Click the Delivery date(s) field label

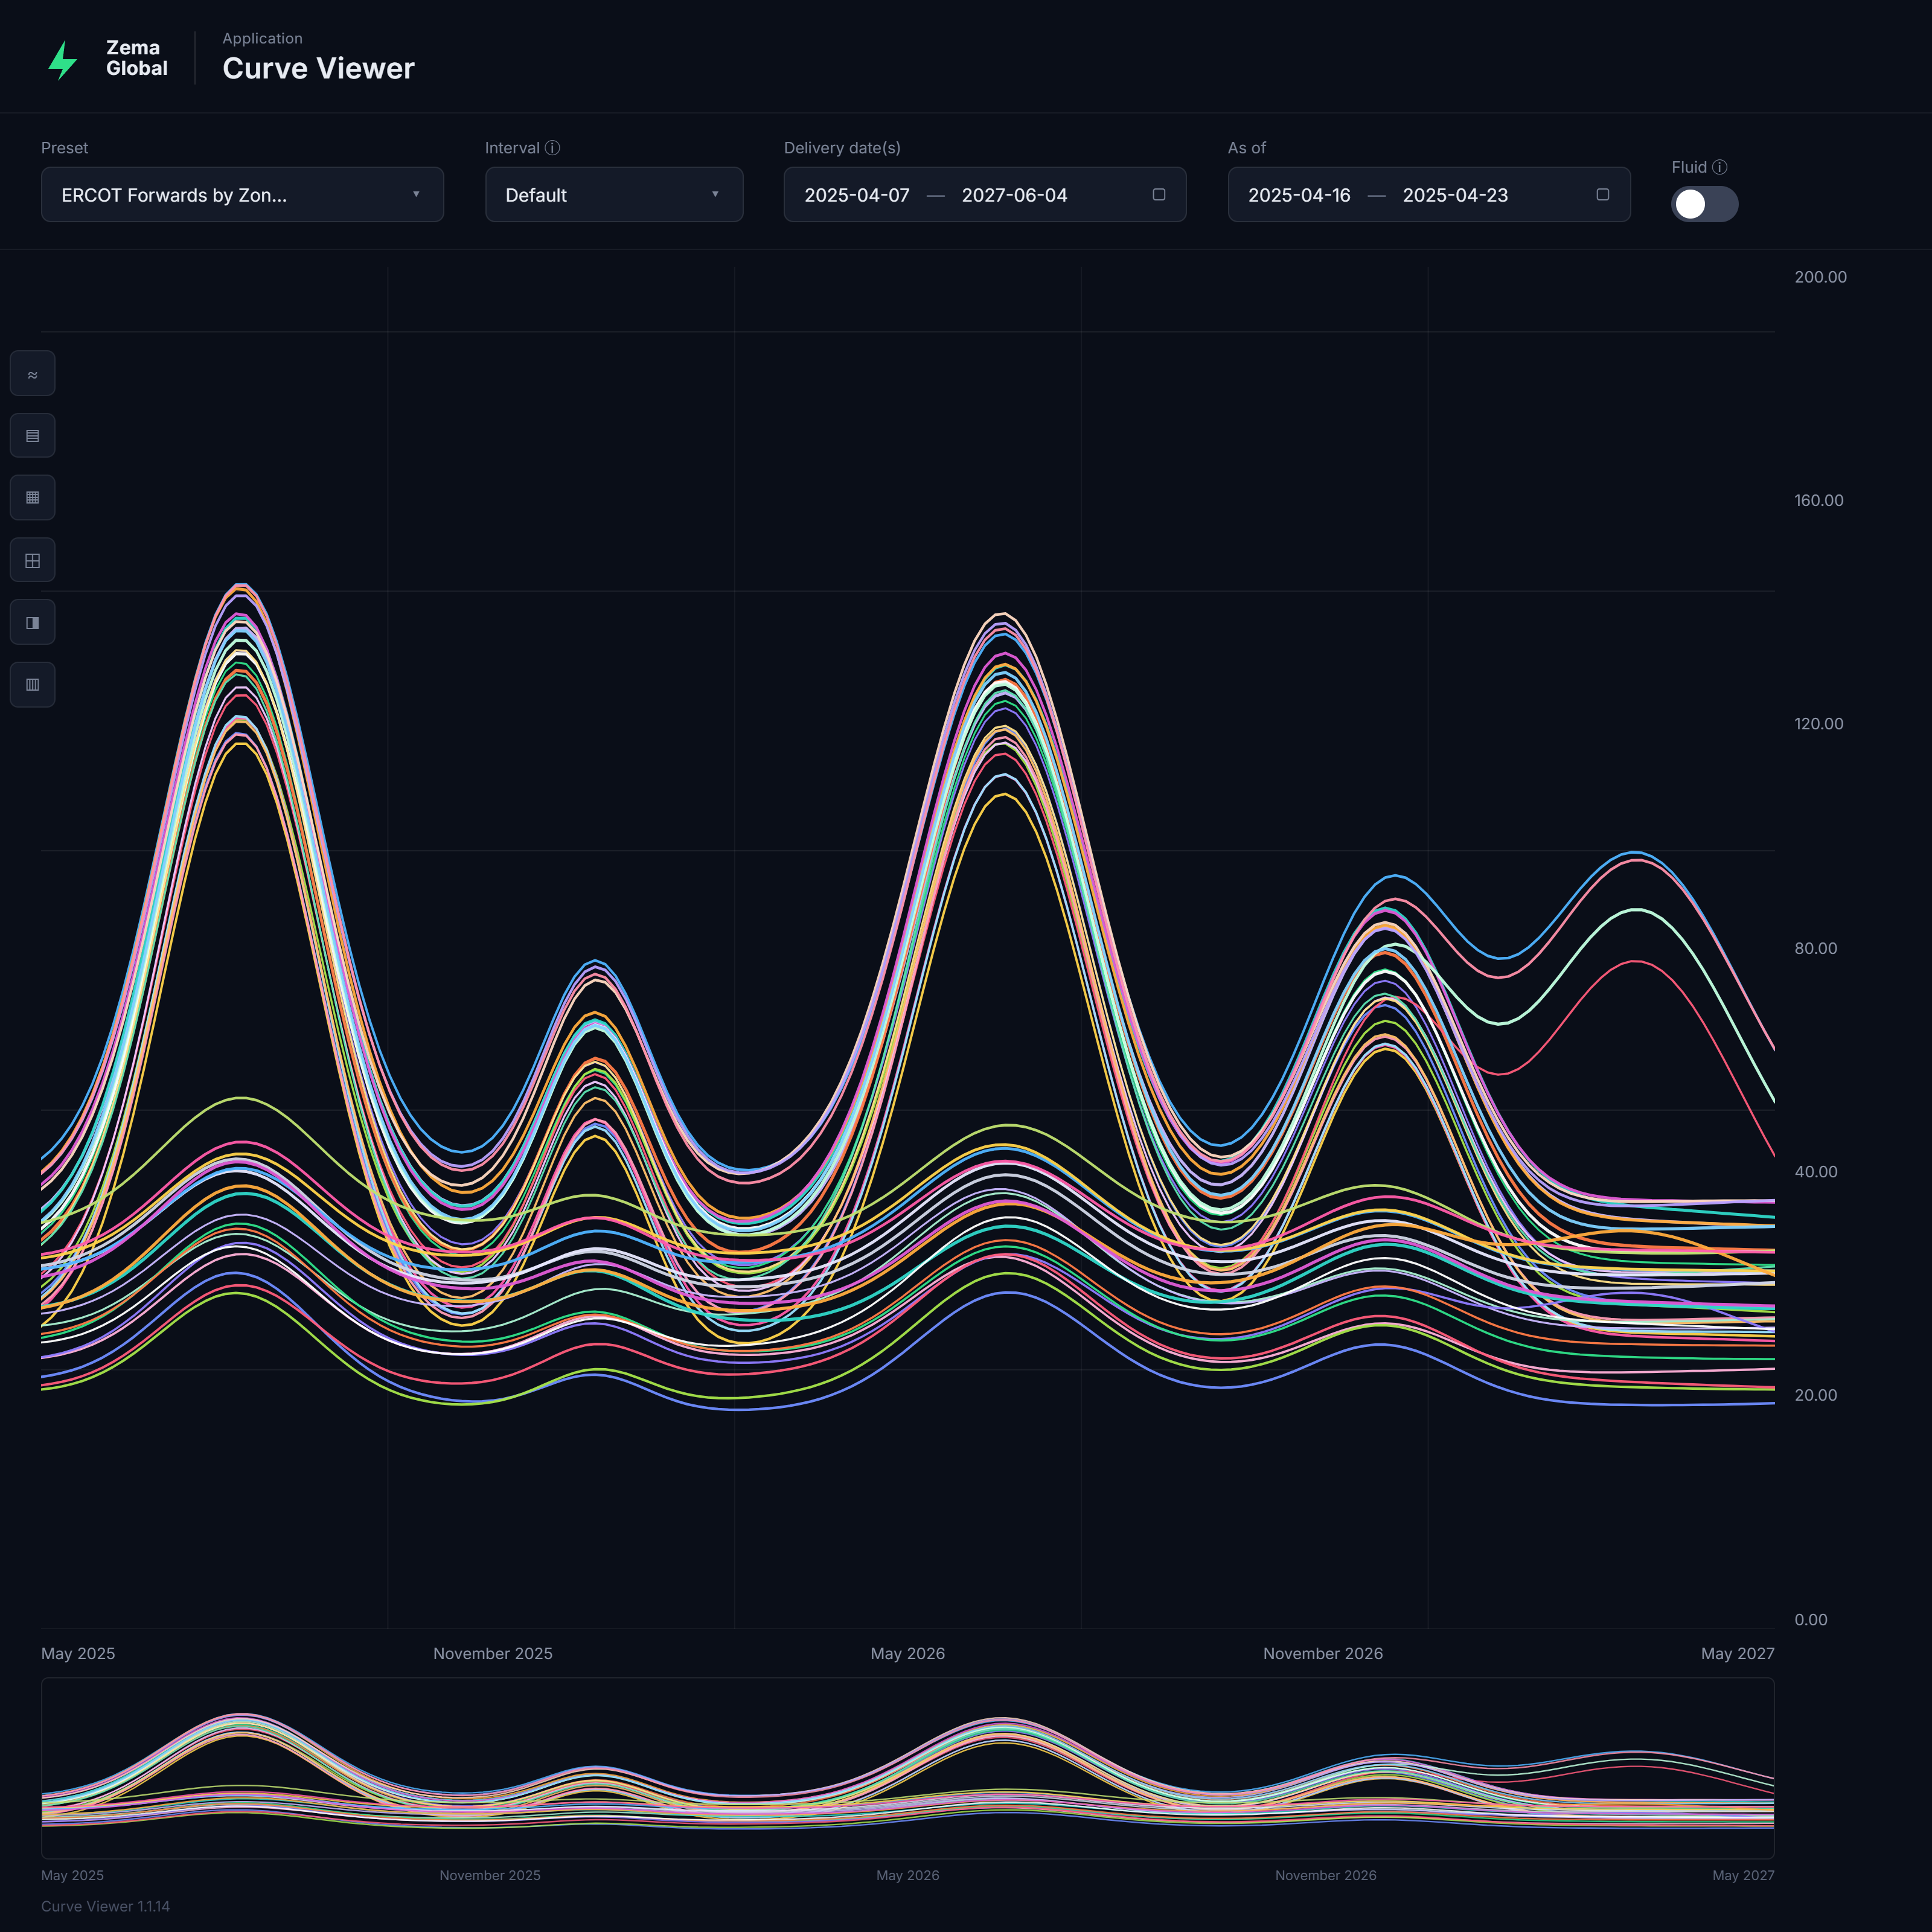pos(842,148)
